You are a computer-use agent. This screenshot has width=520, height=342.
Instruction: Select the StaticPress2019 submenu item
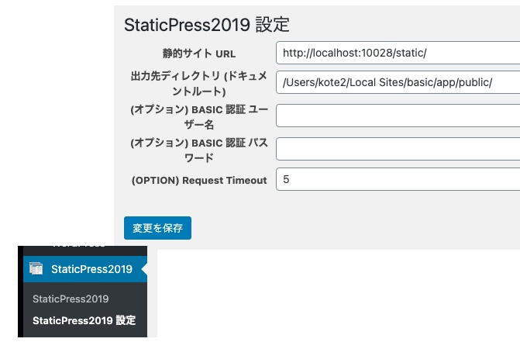pos(71,299)
